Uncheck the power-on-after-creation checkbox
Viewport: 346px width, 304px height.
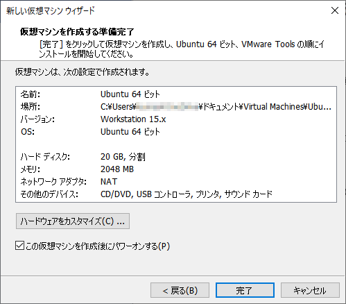click(19, 246)
